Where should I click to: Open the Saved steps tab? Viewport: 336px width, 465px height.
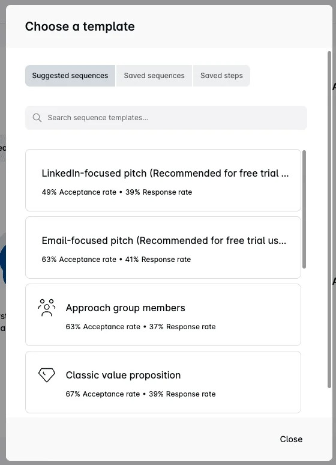[221, 76]
